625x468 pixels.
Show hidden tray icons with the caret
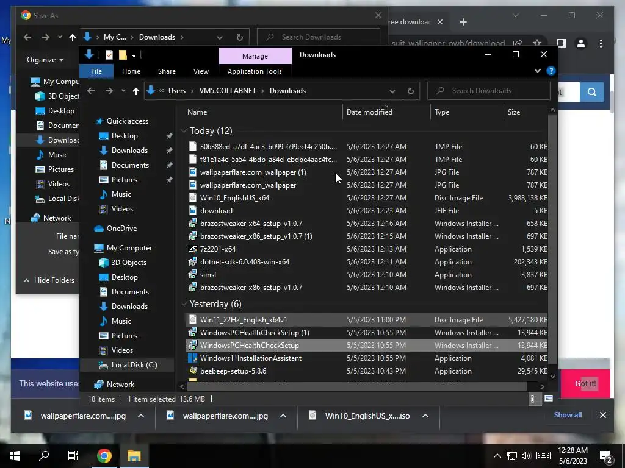tap(497, 456)
